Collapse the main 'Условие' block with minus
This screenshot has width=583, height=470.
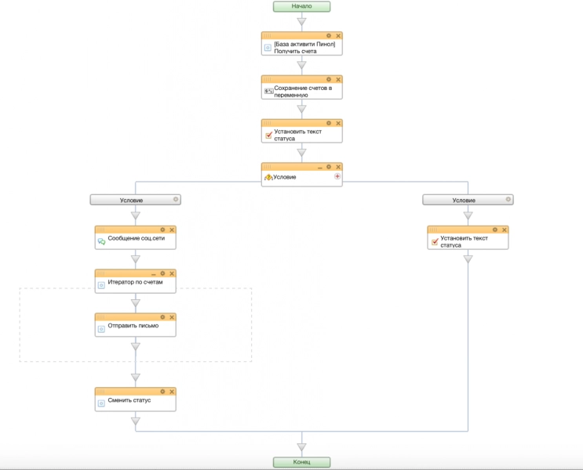[x=319, y=167]
